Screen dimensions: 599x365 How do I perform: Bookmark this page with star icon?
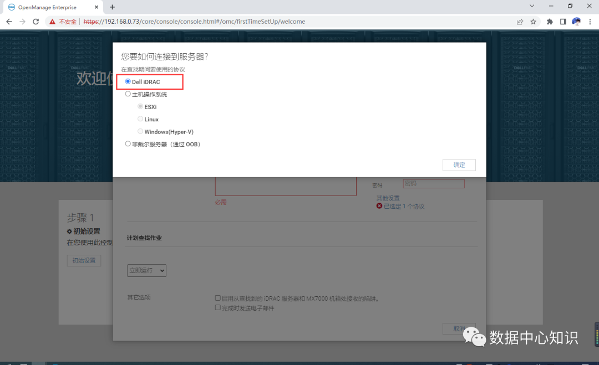coord(534,22)
